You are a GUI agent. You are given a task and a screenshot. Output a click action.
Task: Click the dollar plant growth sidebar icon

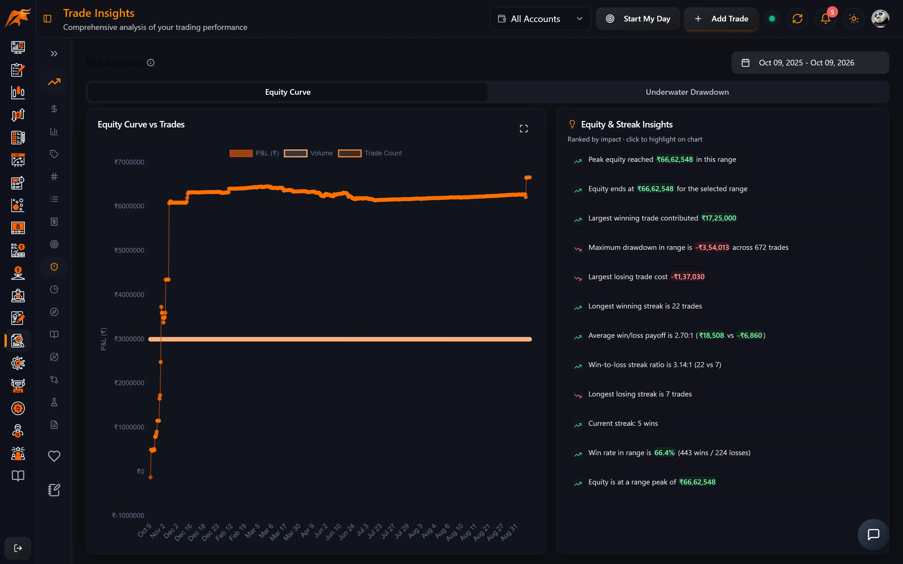18,273
